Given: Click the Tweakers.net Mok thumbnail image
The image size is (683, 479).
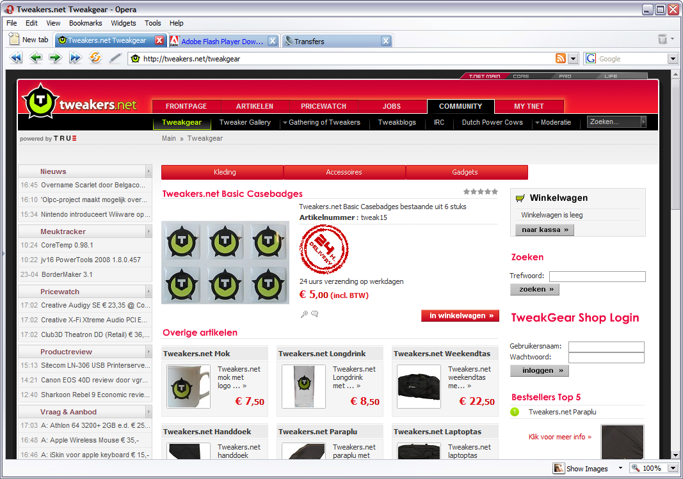Looking at the screenshot, I should point(189,386).
